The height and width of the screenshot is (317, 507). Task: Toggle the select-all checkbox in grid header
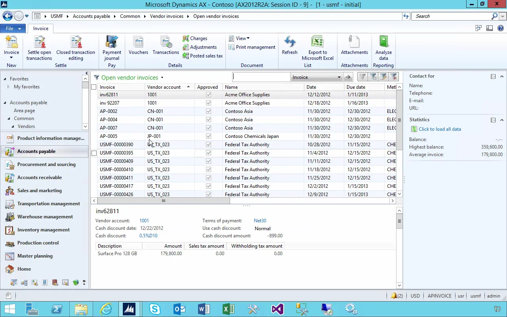click(x=94, y=87)
